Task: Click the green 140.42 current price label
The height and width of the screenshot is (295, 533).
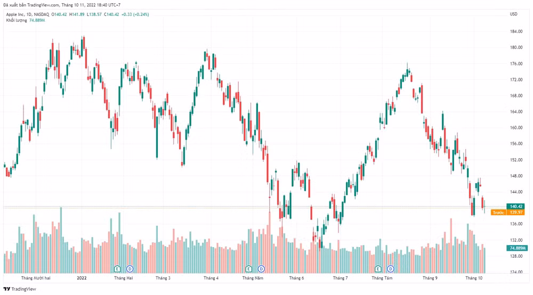Action: (x=515, y=207)
